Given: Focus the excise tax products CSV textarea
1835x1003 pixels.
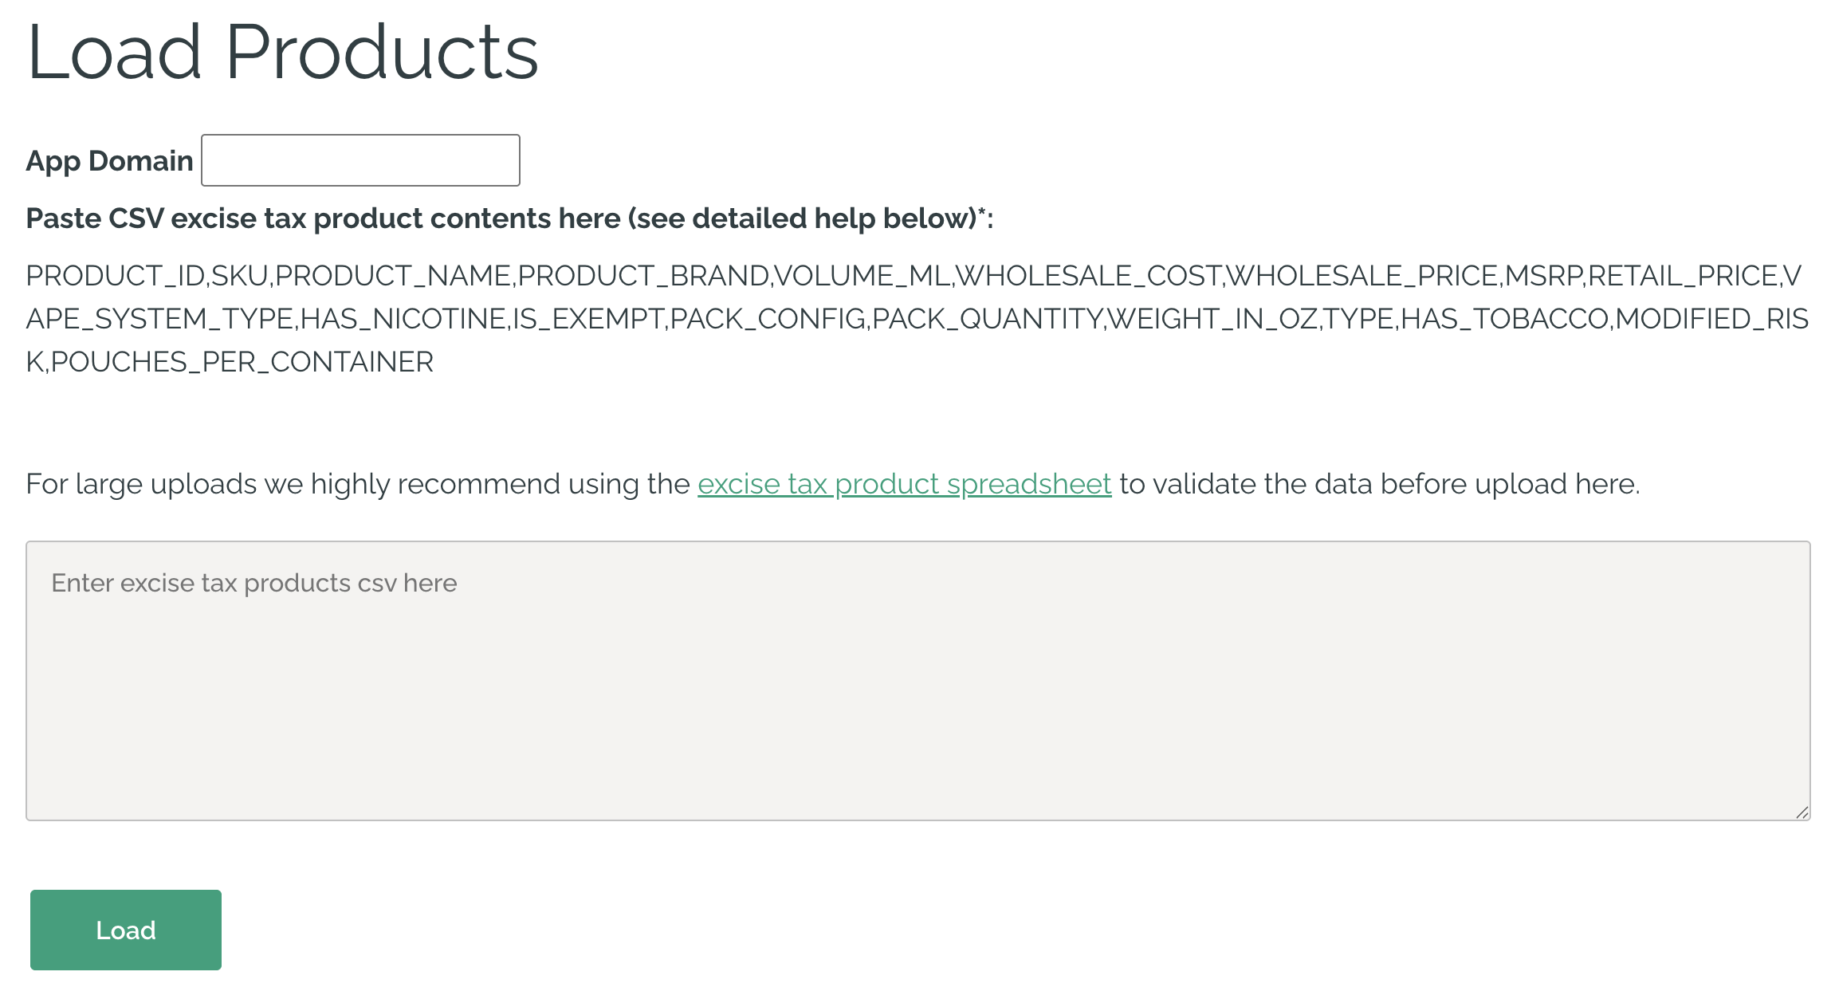Looking at the screenshot, I should pos(917,702).
